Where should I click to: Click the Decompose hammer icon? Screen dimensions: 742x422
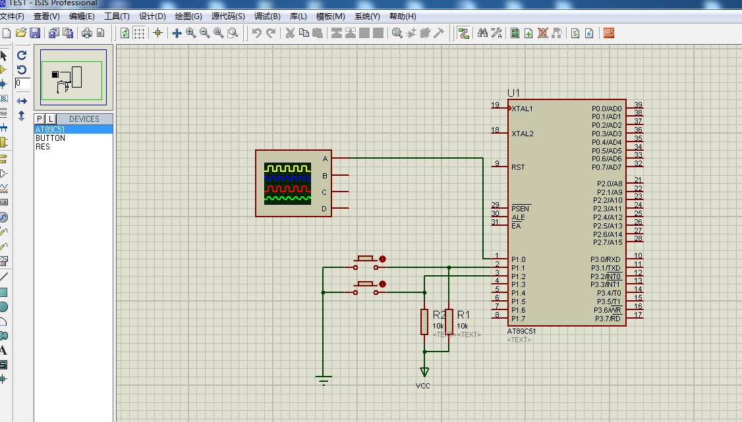point(439,33)
